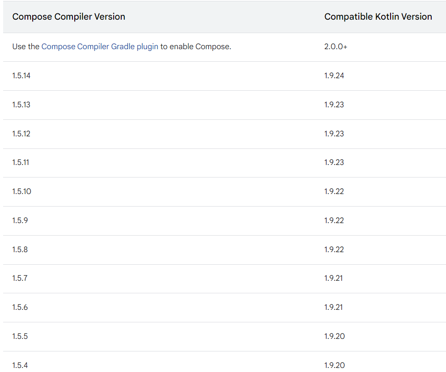Click Kotlin 1.9.20 beside compiler 1.5.5
This screenshot has height=372, width=446.
click(335, 336)
